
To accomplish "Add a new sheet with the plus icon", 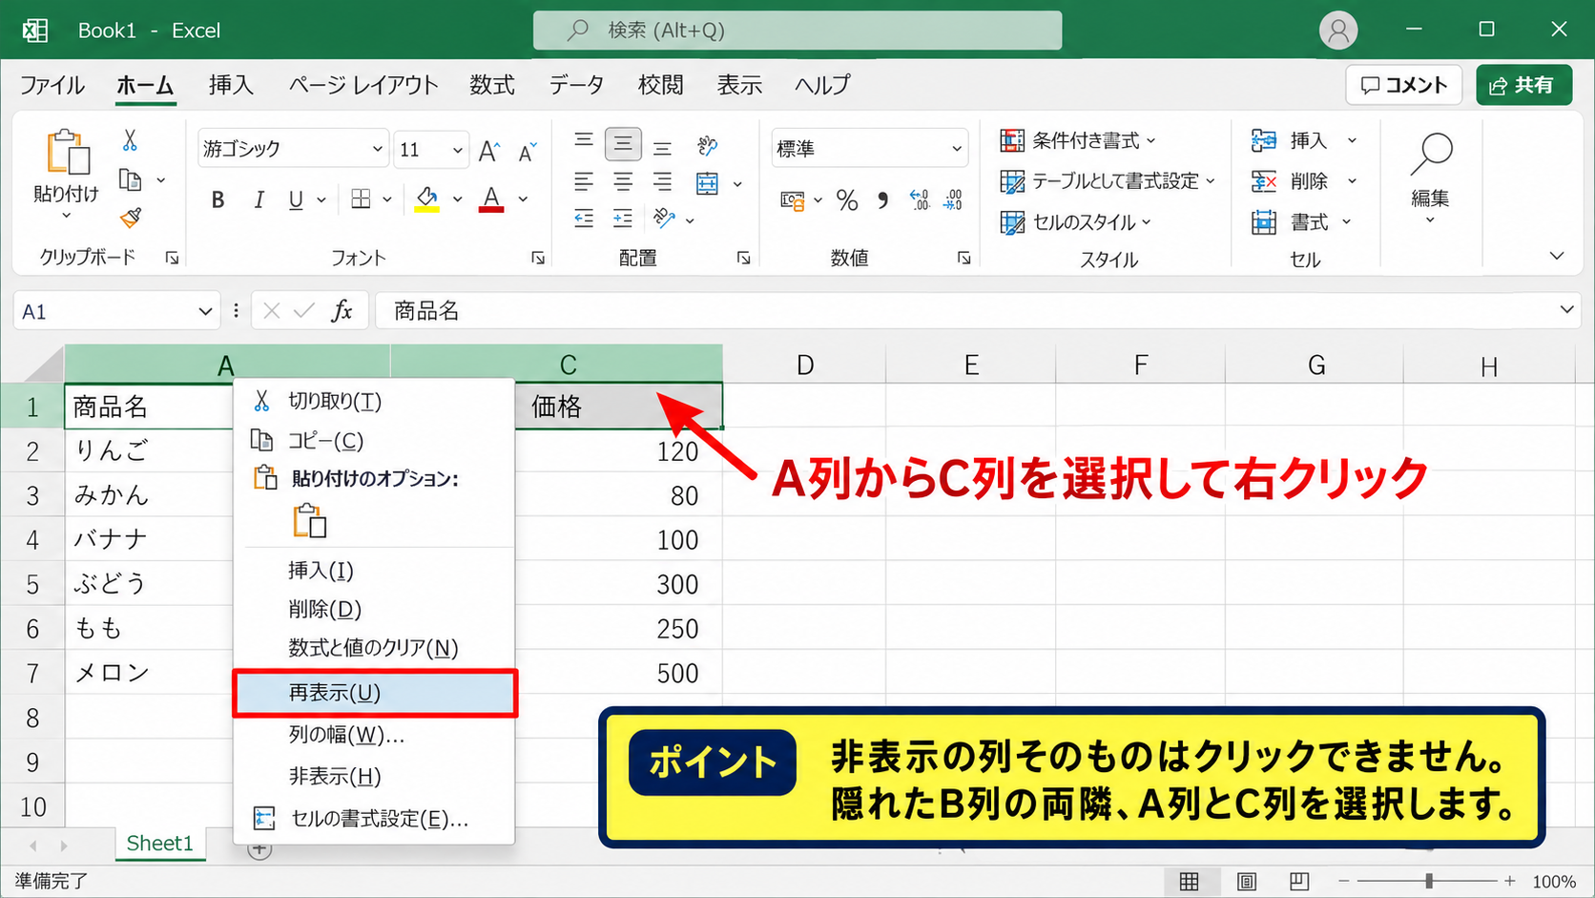I will pyautogui.click(x=259, y=847).
